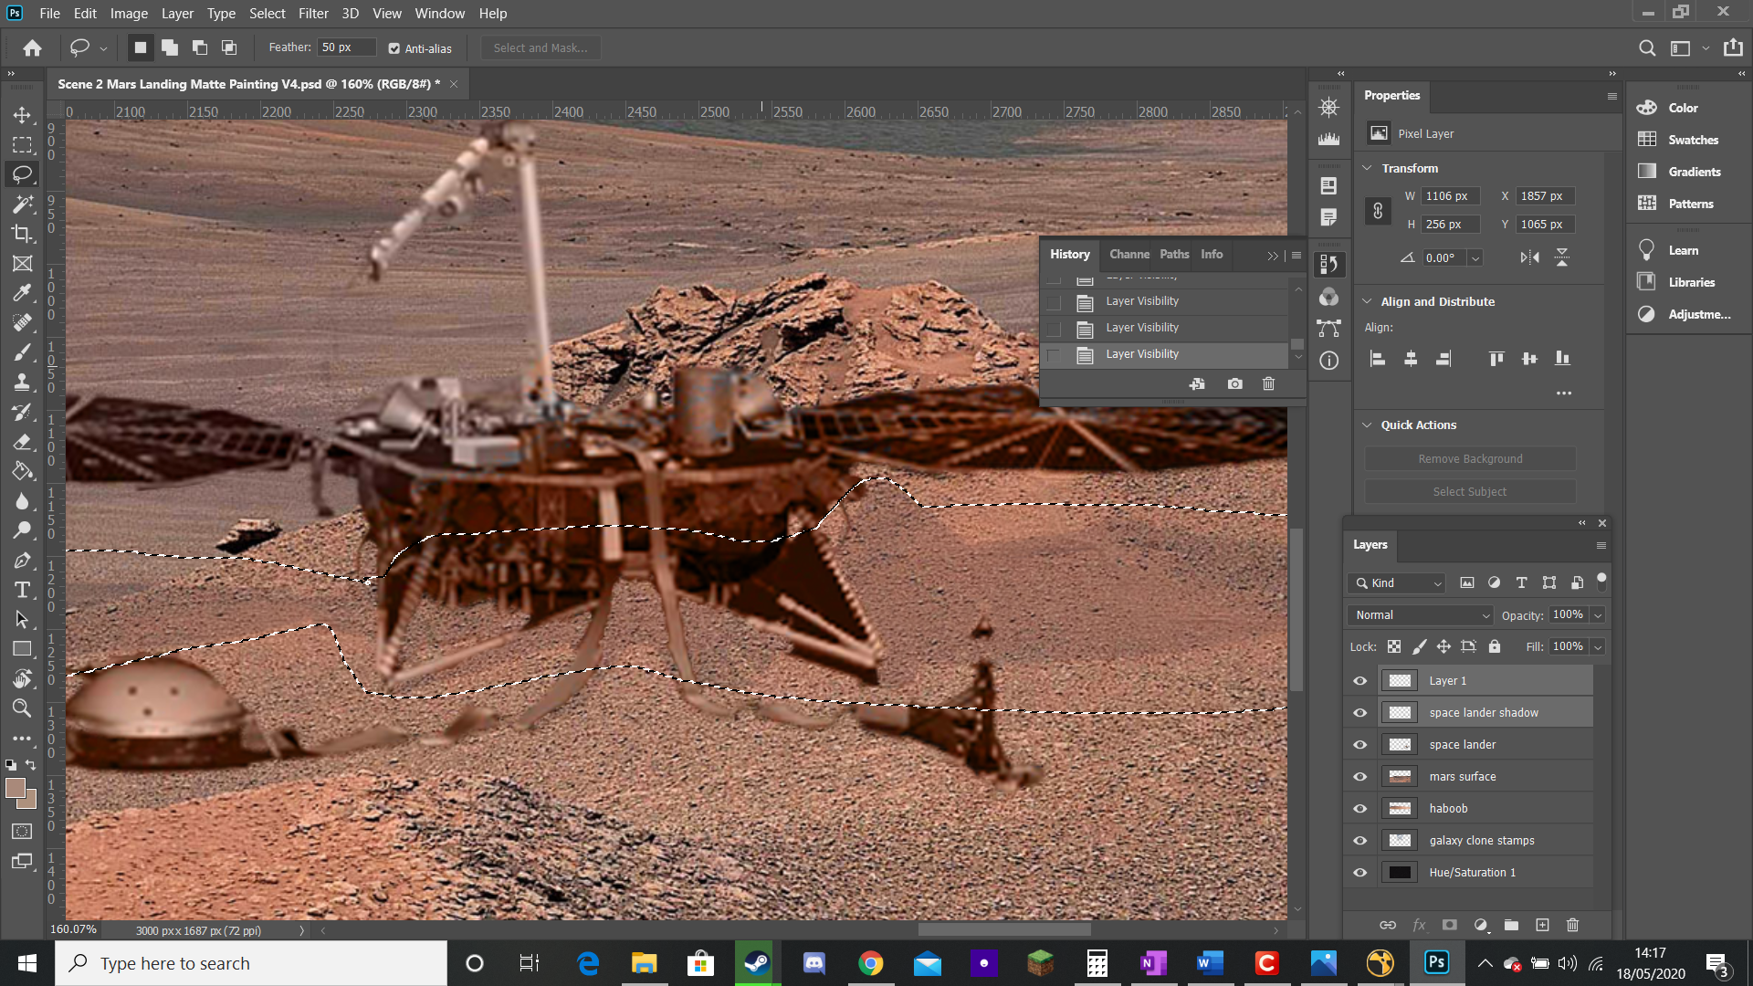This screenshot has width=1753, height=986.
Task: Open the rotation angle dropdown
Action: (x=1475, y=258)
